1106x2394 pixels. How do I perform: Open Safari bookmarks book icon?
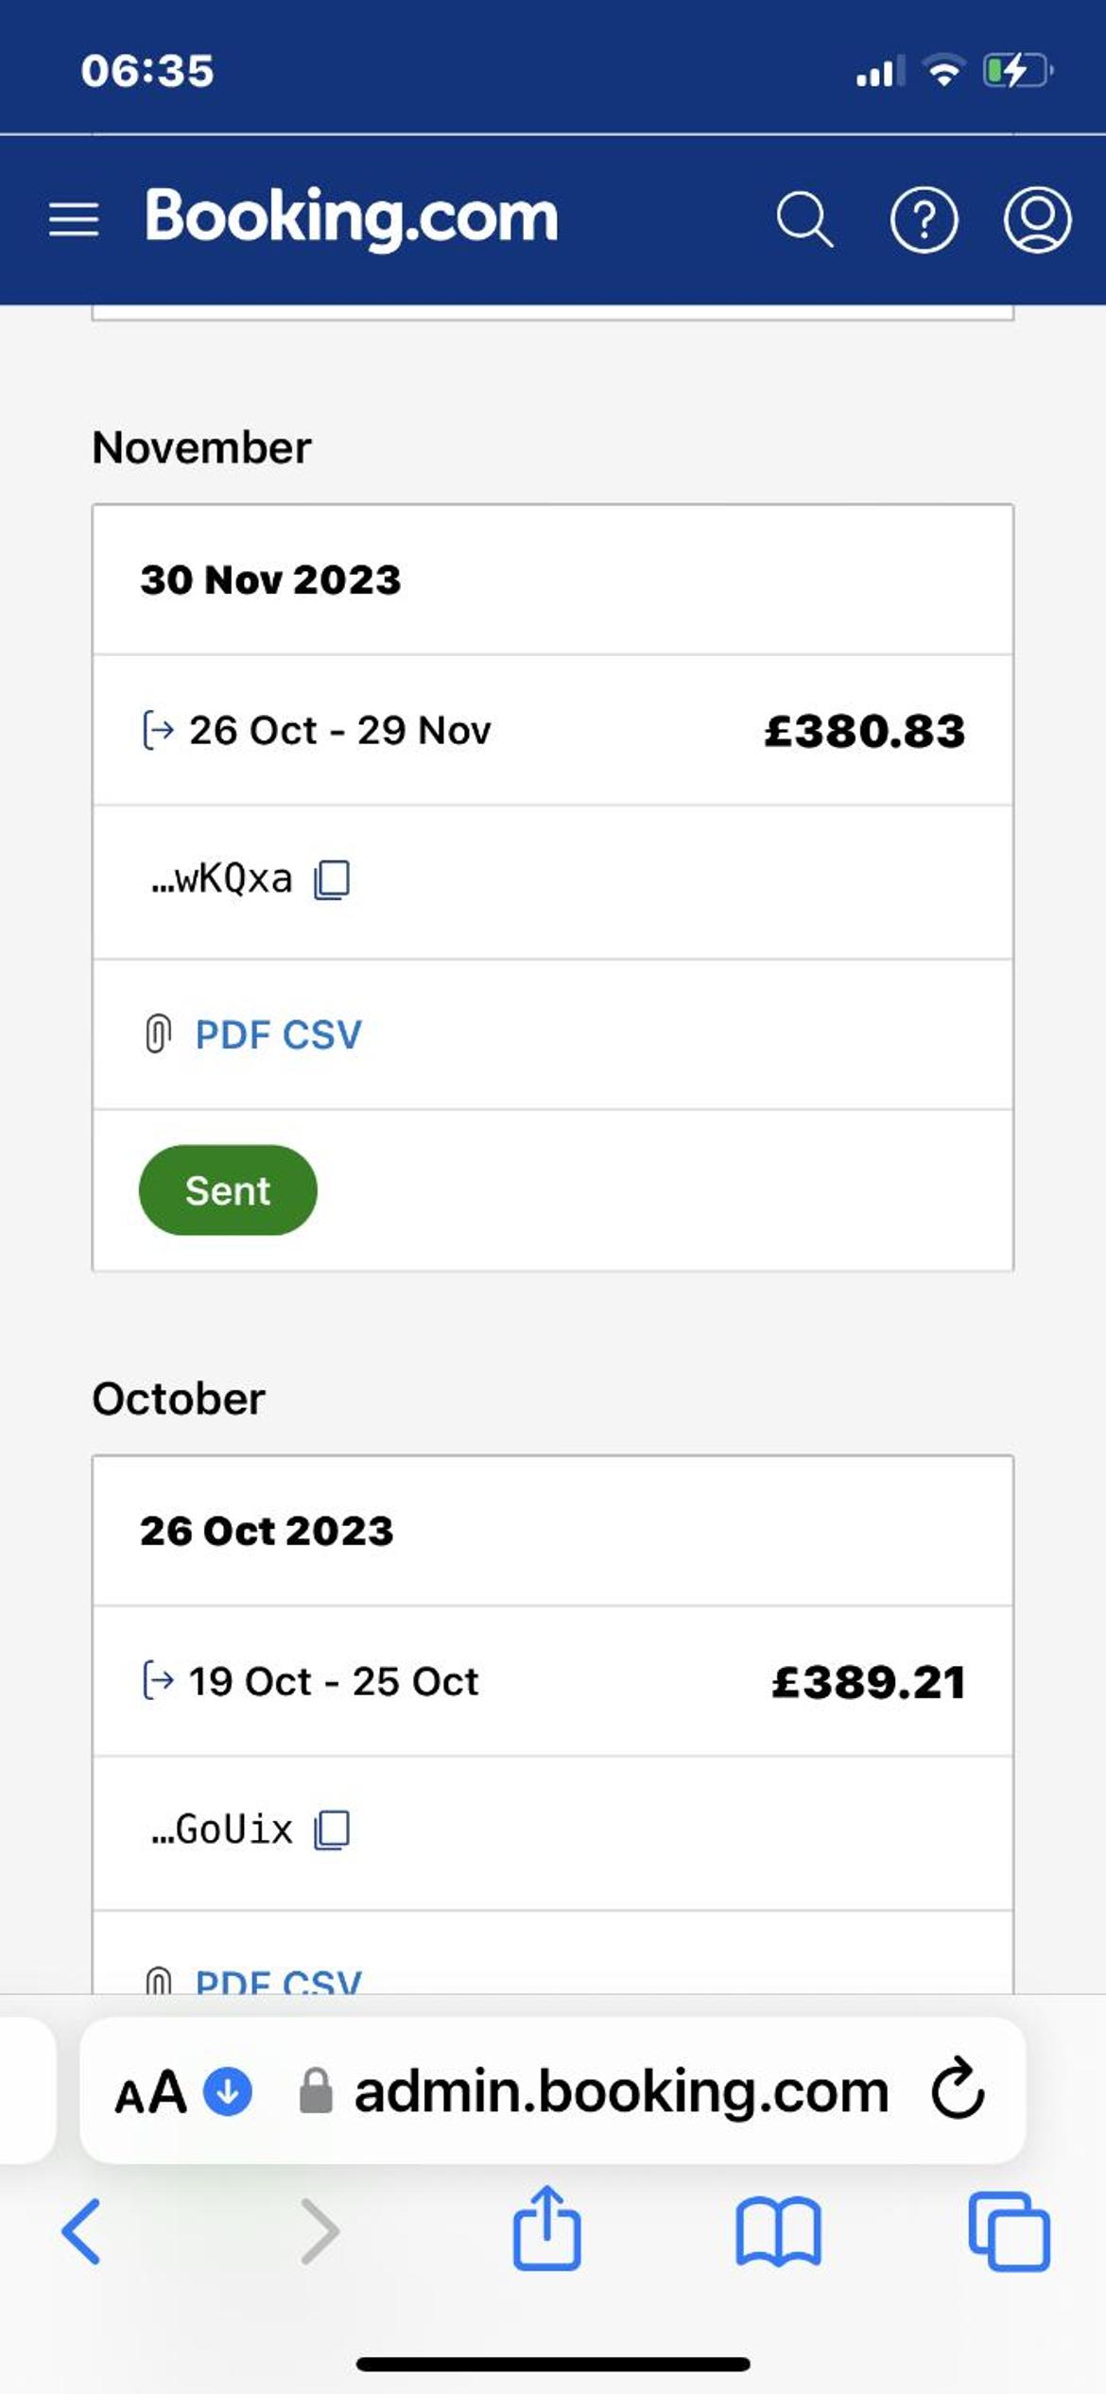[x=778, y=2232]
